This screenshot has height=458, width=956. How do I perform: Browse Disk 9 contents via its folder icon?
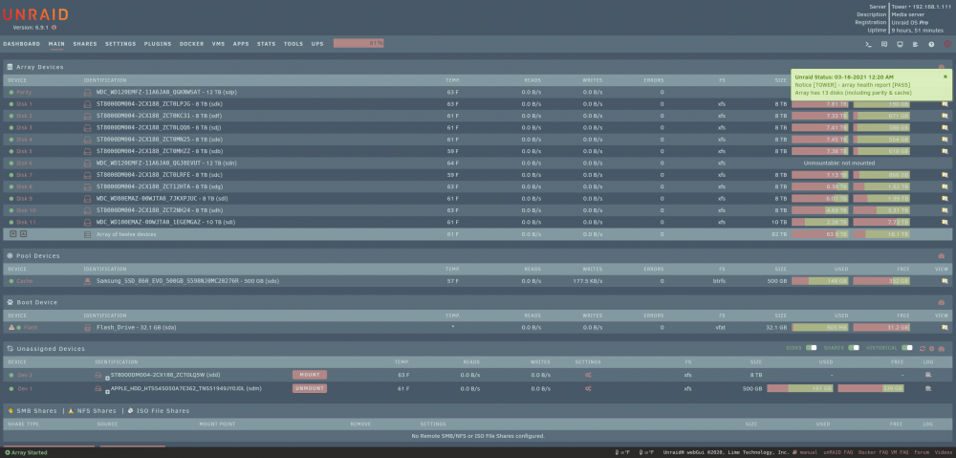point(945,199)
